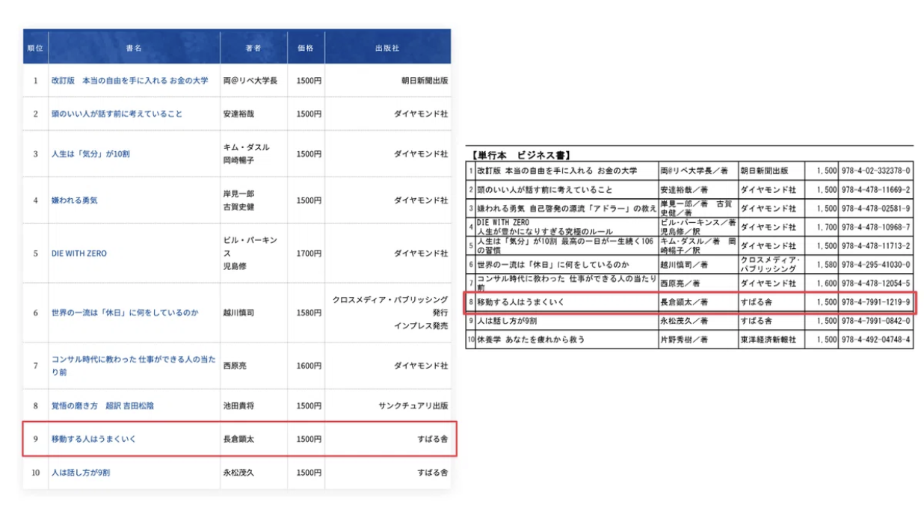Screen dimensions: 924x516
Task: Click the 著者 column header
Action: coord(253,48)
